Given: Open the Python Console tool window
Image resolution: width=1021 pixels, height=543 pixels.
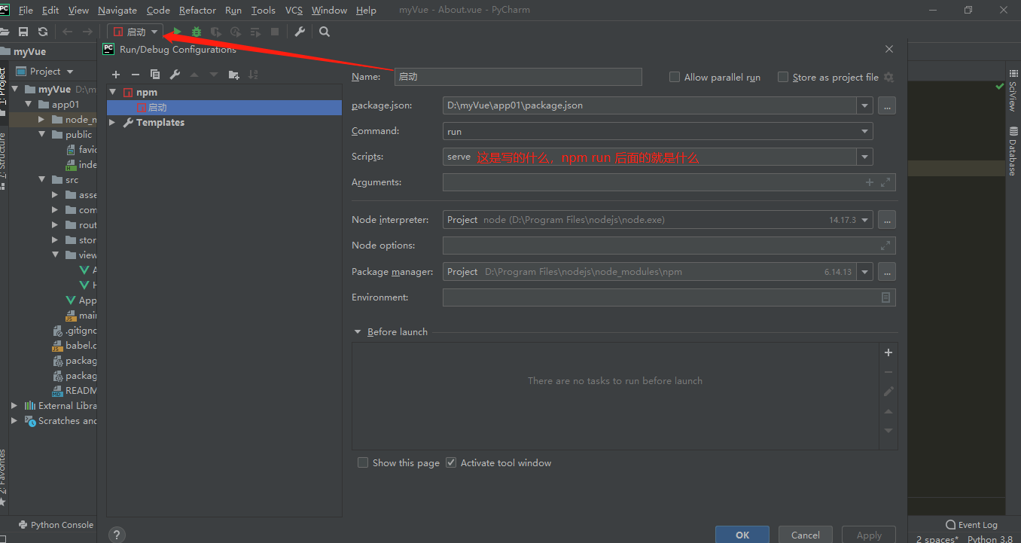Looking at the screenshot, I should [x=55, y=525].
